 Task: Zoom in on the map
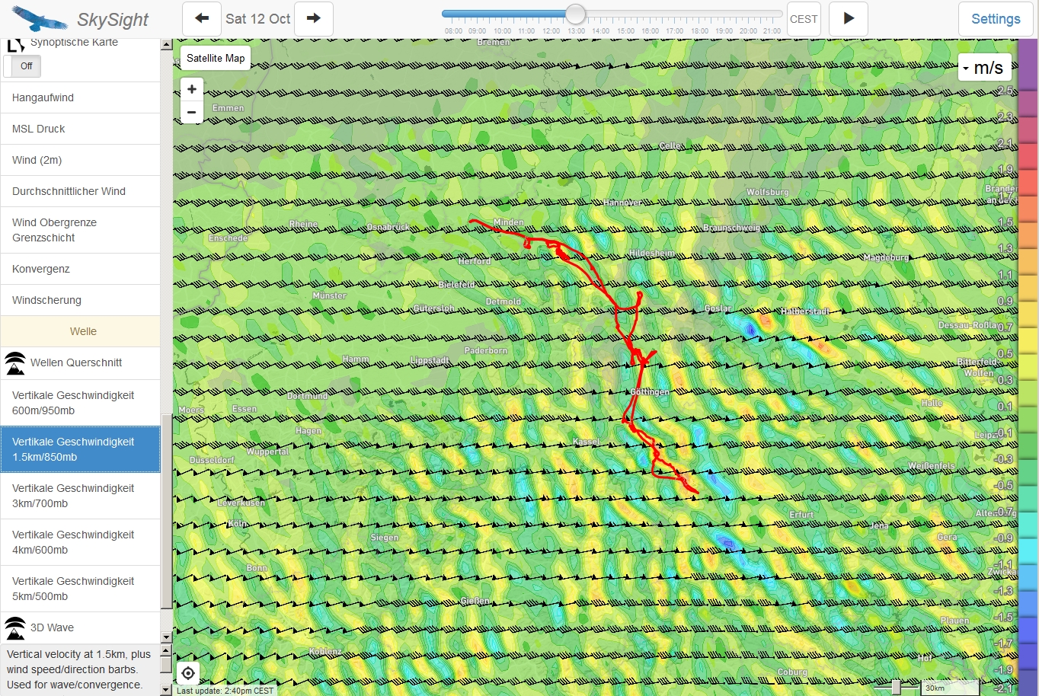[192, 89]
